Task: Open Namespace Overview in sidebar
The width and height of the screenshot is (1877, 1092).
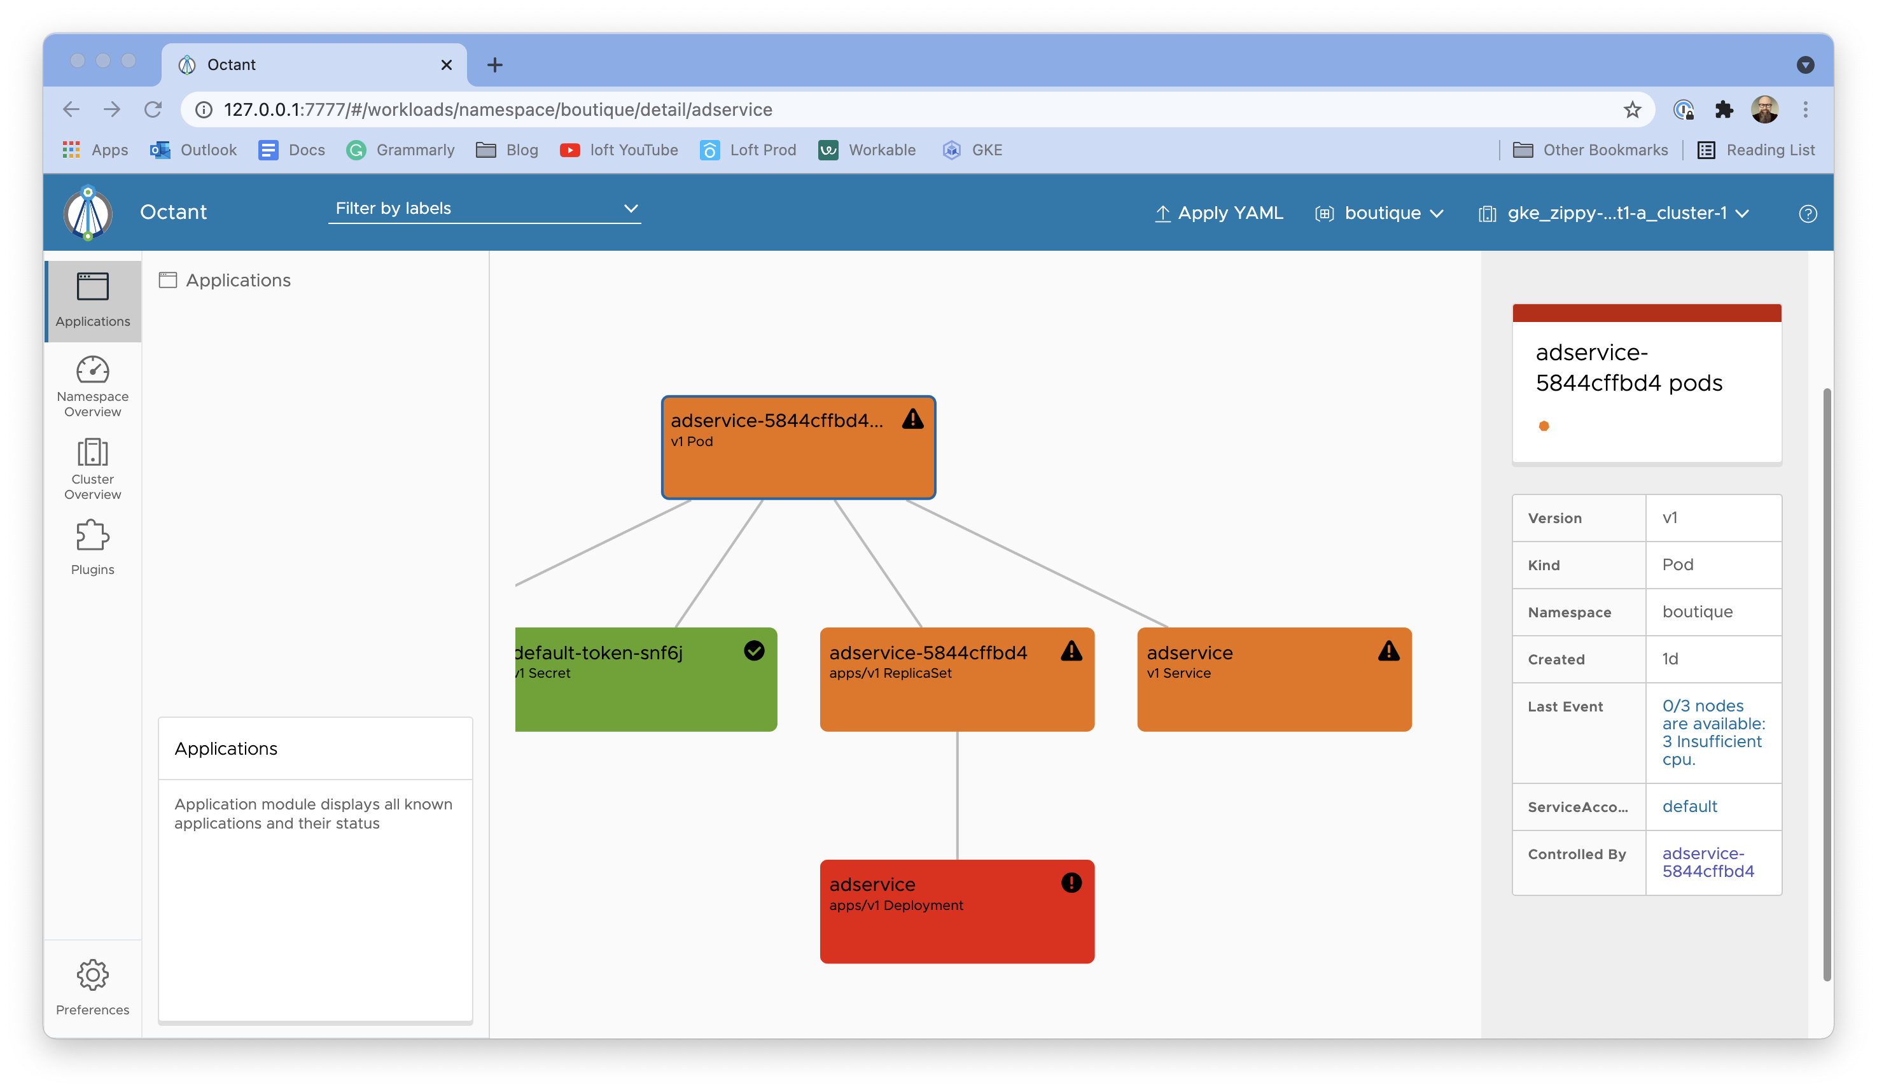Action: click(x=92, y=386)
